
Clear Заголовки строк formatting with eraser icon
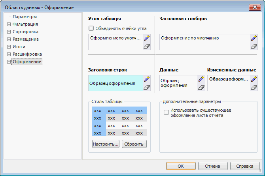pyautogui.click(x=147, y=87)
